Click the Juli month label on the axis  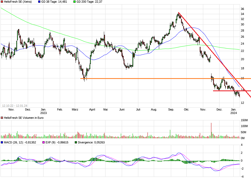[138, 109]
